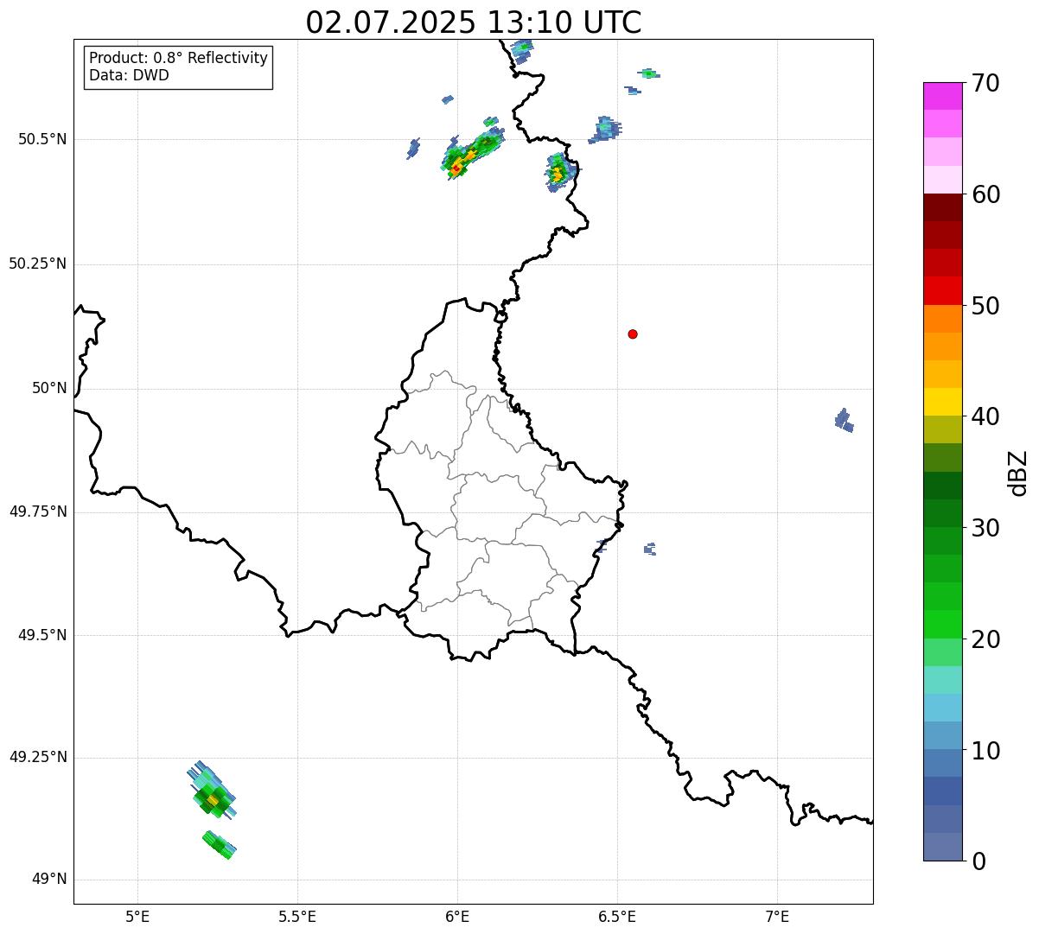Click the colorbar 20 tick label
Screen dimensions: 1039x934
tap(985, 639)
